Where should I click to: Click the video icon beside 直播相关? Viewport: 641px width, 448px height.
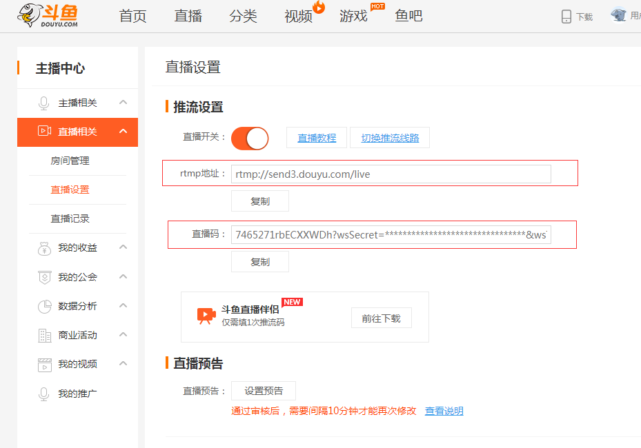pyautogui.click(x=44, y=132)
